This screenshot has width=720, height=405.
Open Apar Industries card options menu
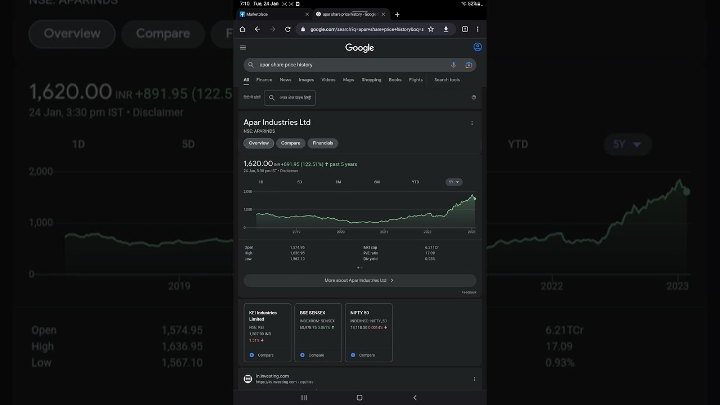(x=472, y=123)
